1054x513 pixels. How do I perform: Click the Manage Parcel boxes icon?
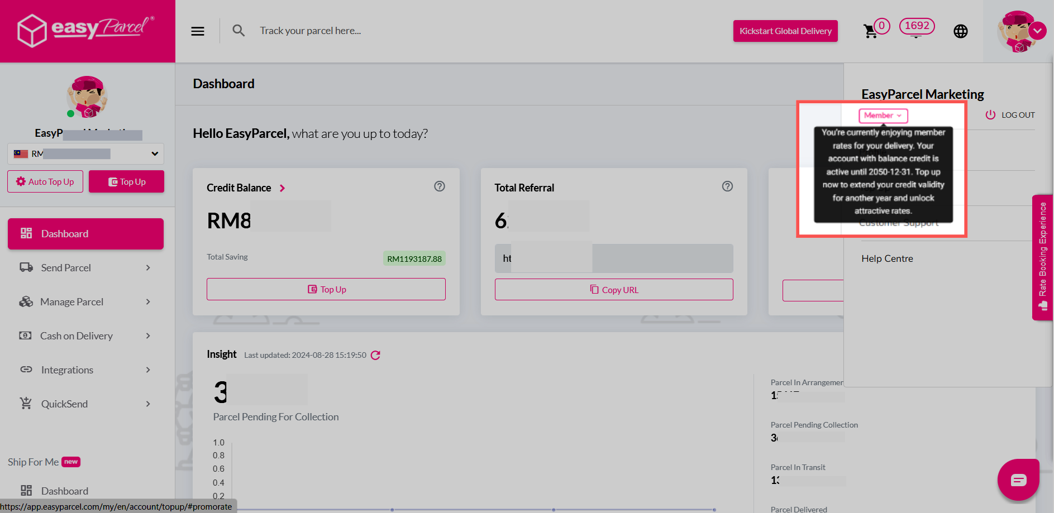point(26,301)
